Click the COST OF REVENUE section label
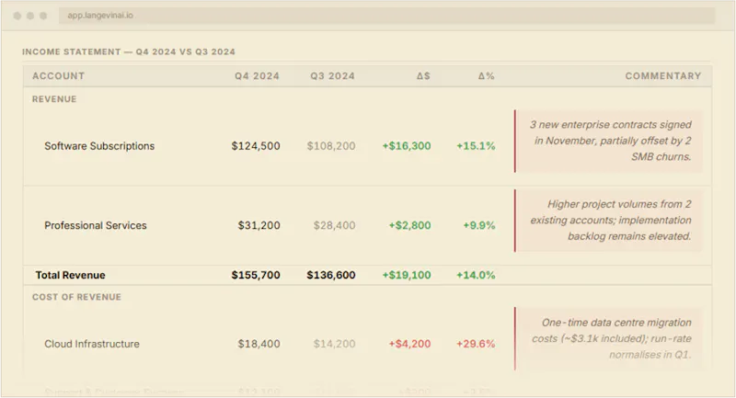 point(76,297)
